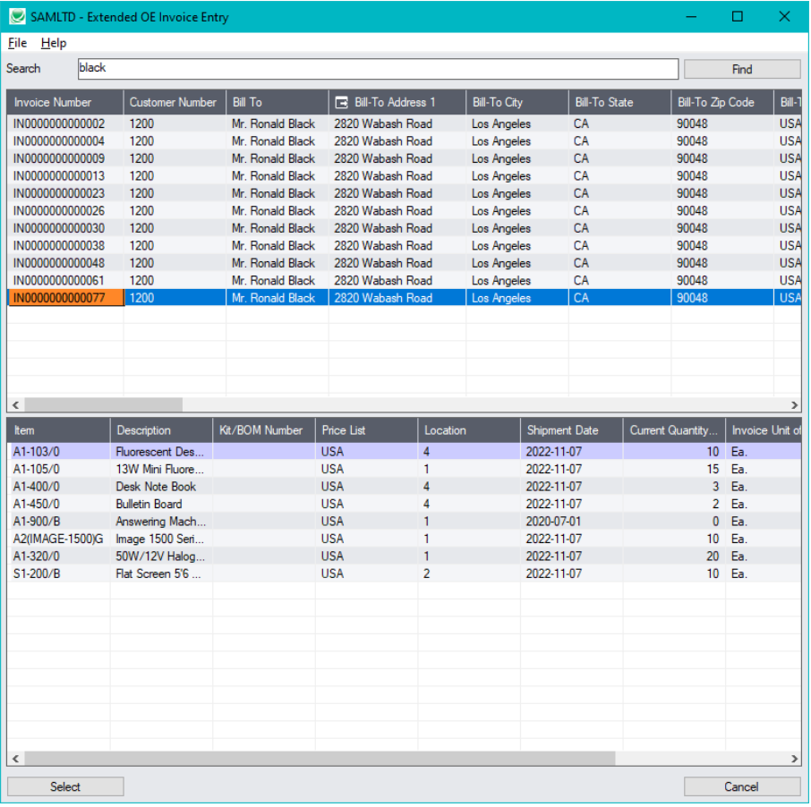Select invoice IN0000000000030 row
This screenshot has height=807, width=811.
[404, 228]
